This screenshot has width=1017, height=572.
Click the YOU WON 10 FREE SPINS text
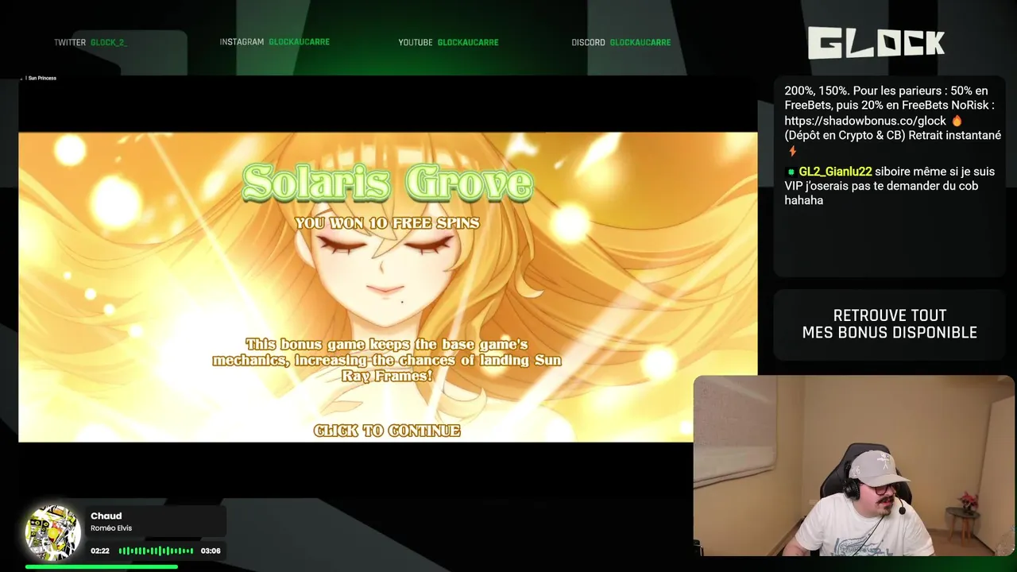point(387,223)
